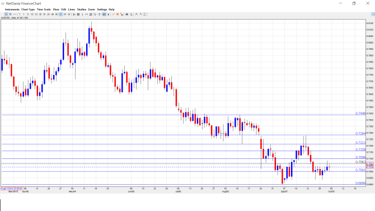Switch to 8H time scale
375x211 pixels.
pos(57,15)
